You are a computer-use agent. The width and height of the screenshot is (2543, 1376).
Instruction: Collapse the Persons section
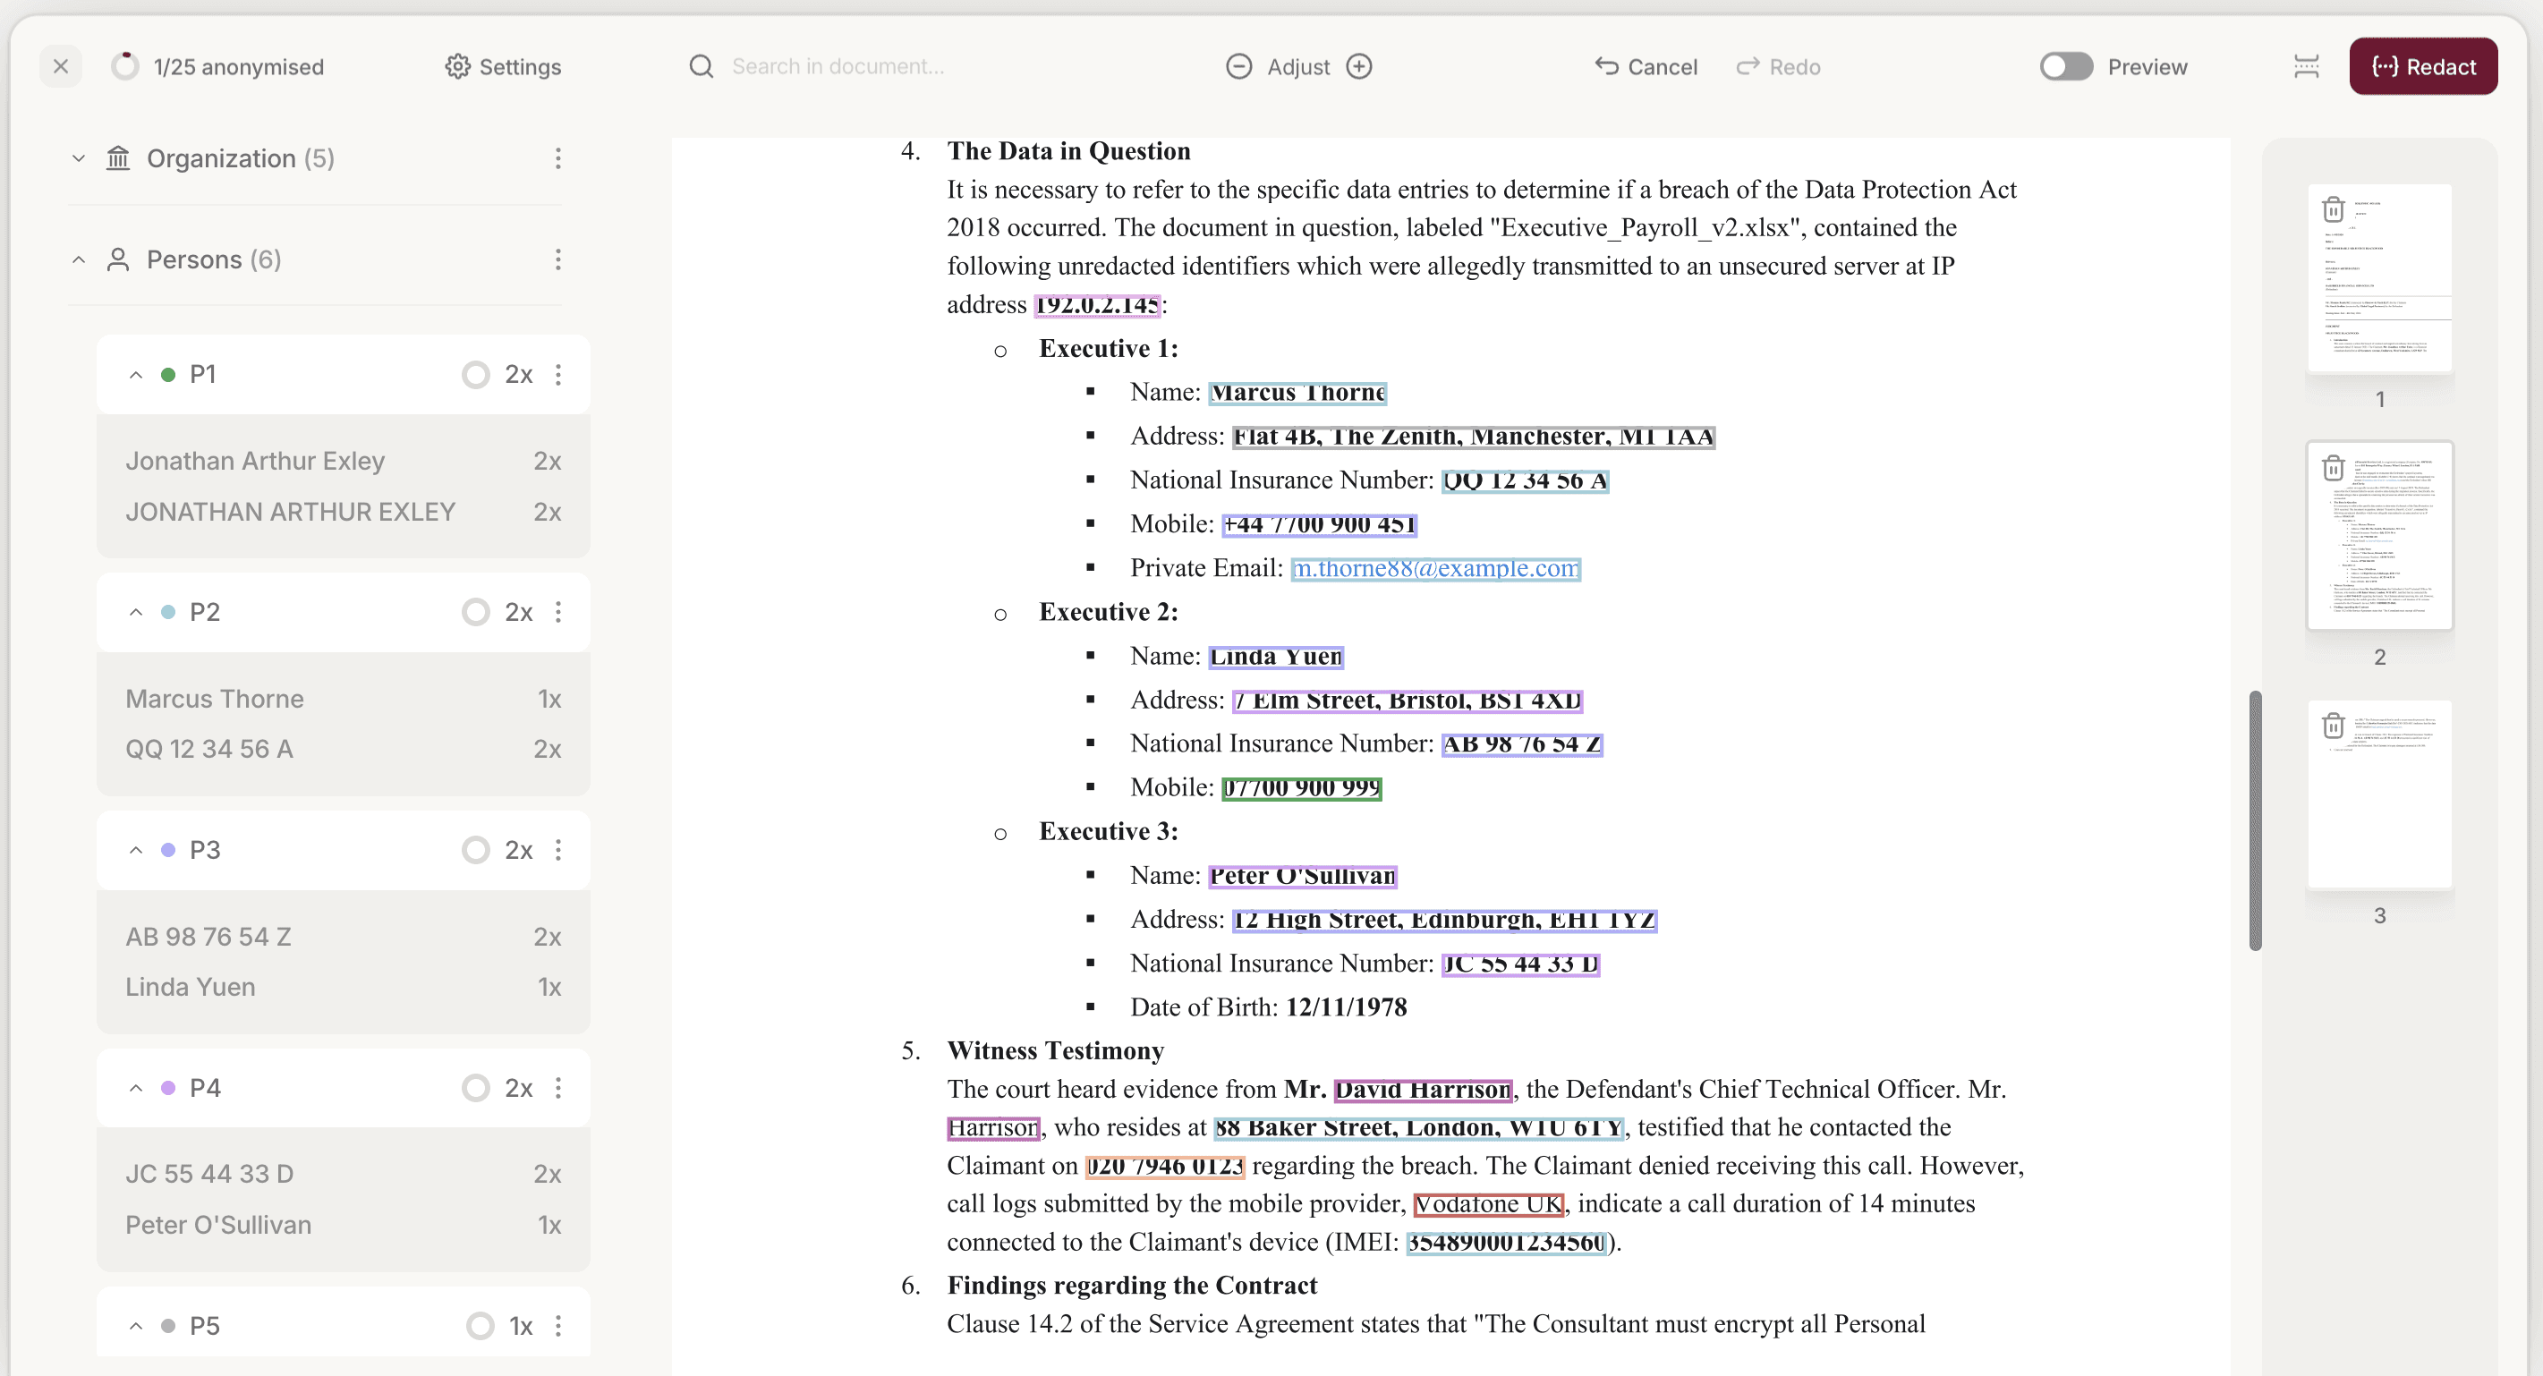pos(79,259)
